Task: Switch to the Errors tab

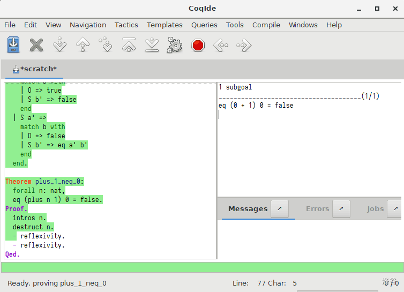Action: point(317,209)
